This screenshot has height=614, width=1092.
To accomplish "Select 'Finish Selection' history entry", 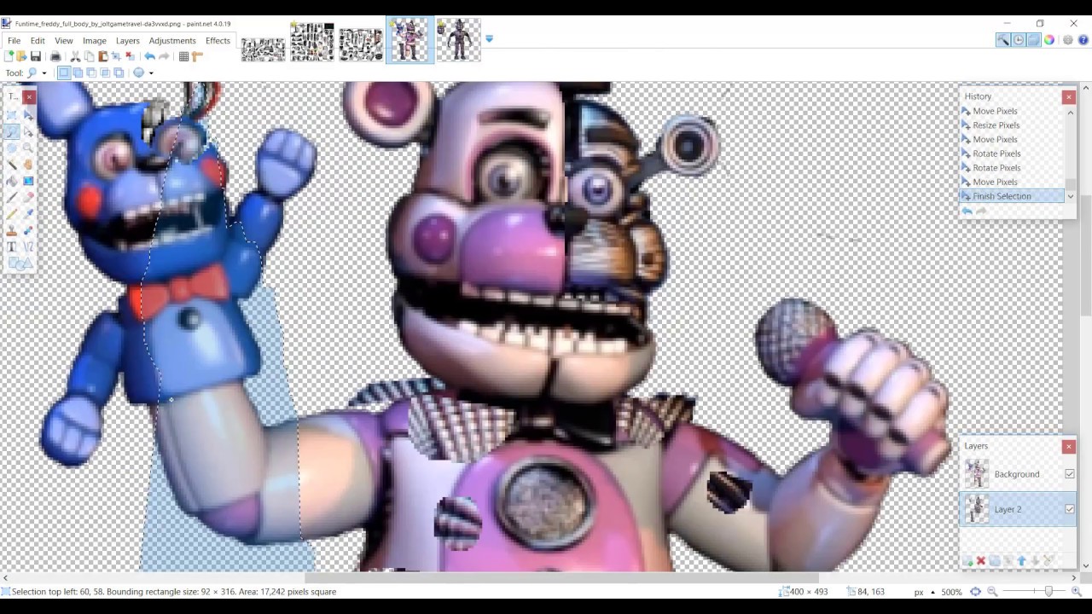I will pos(1012,196).
